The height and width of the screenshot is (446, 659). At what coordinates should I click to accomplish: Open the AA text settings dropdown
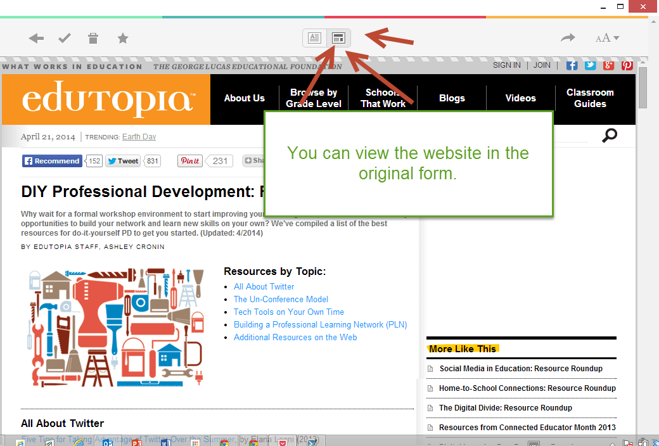click(607, 38)
